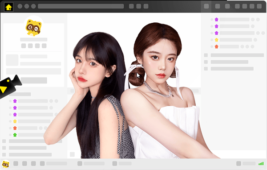
Task: Click the first gray square beside bottom raccoon icon
Action: tap(16, 163)
